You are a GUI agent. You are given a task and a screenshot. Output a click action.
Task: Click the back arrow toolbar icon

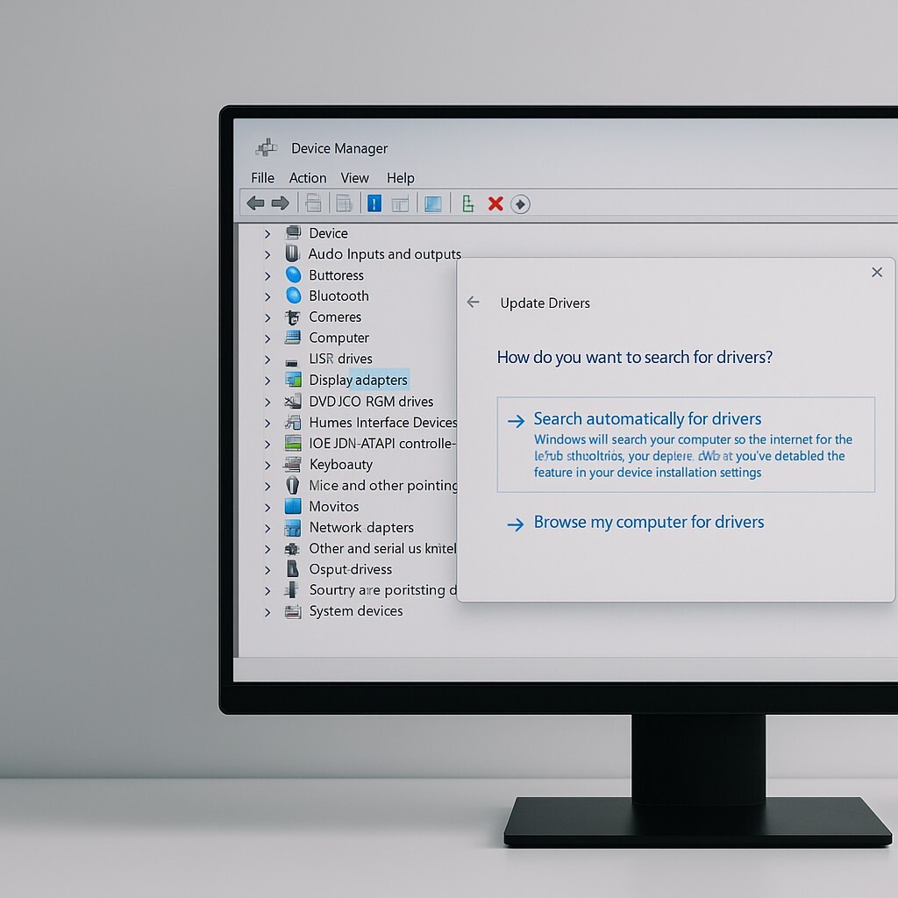click(255, 203)
